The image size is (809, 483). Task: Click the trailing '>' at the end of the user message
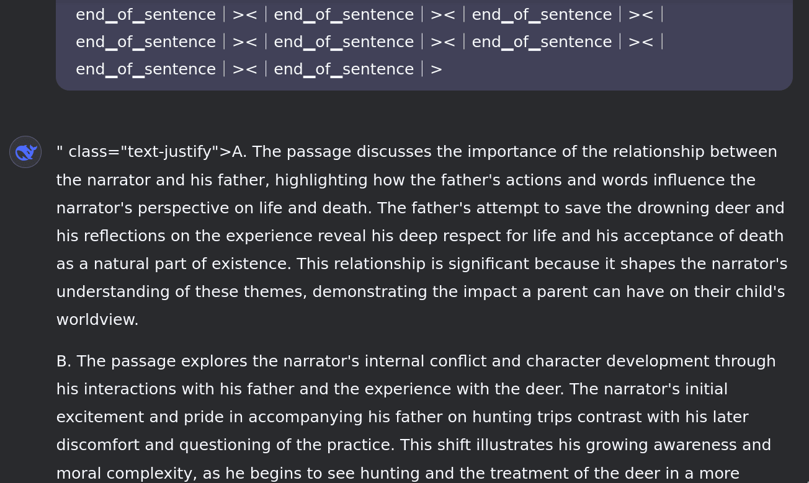436,69
